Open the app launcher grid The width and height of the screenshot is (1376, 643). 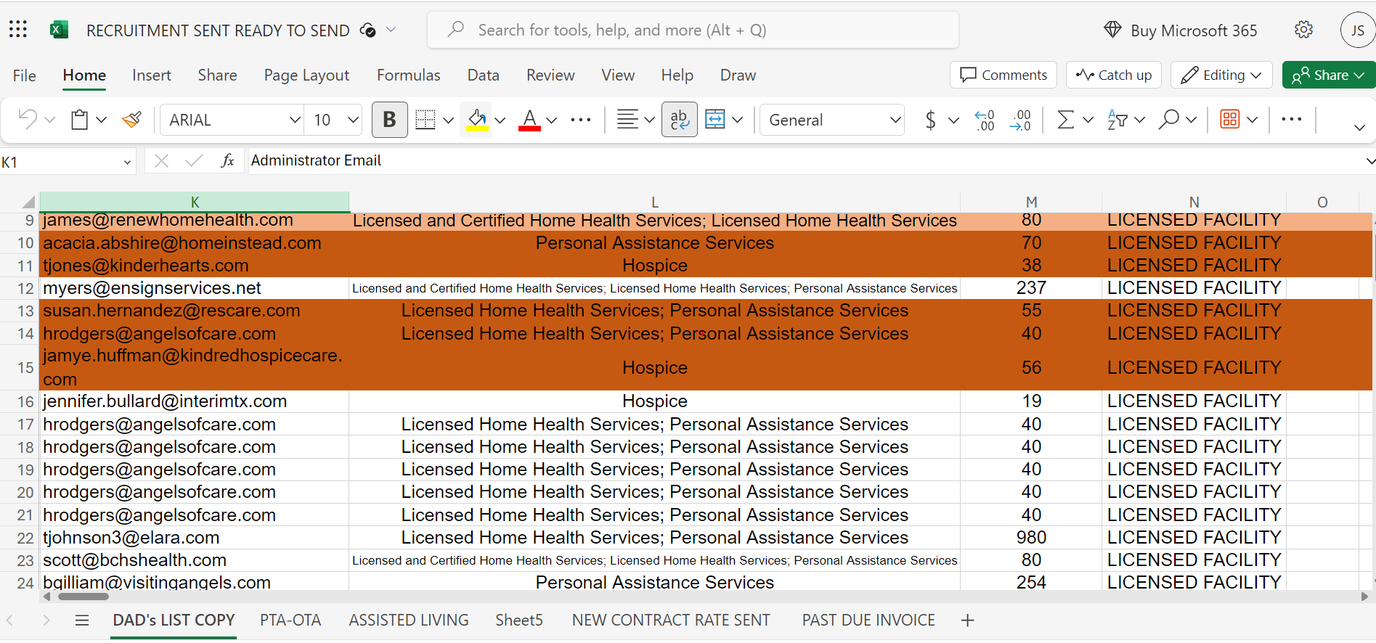(18, 30)
